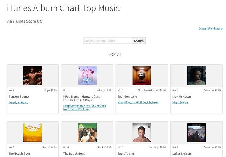Click the Night Diving album link
This screenshot has width=226, height=157.
(x=180, y=102)
